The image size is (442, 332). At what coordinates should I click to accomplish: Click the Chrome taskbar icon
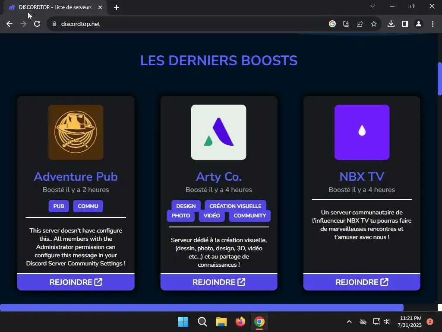(259, 322)
